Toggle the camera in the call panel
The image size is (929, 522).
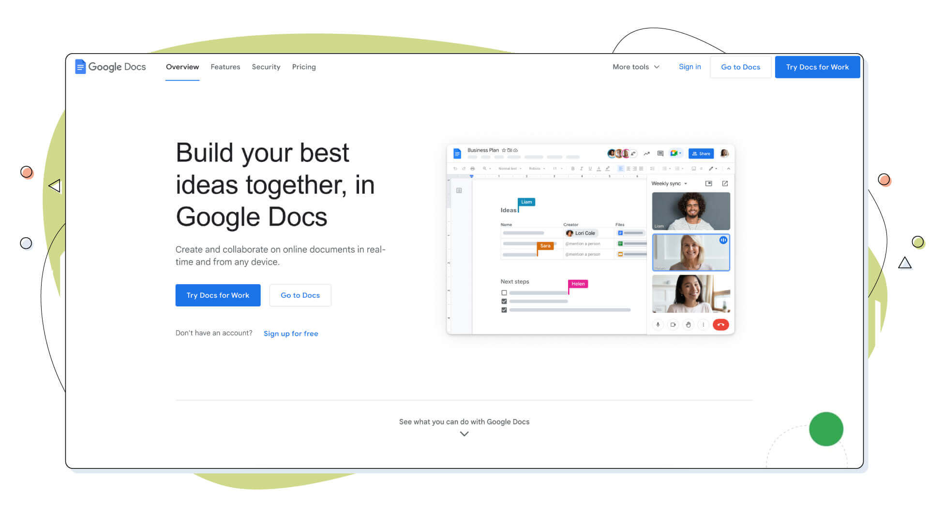pyautogui.click(x=673, y=325)
